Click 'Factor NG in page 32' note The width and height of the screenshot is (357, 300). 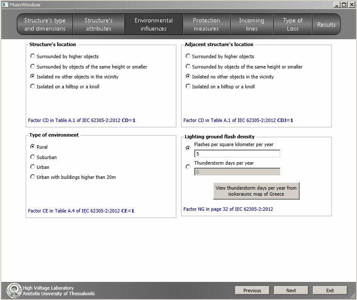click(x=228, y=209)
